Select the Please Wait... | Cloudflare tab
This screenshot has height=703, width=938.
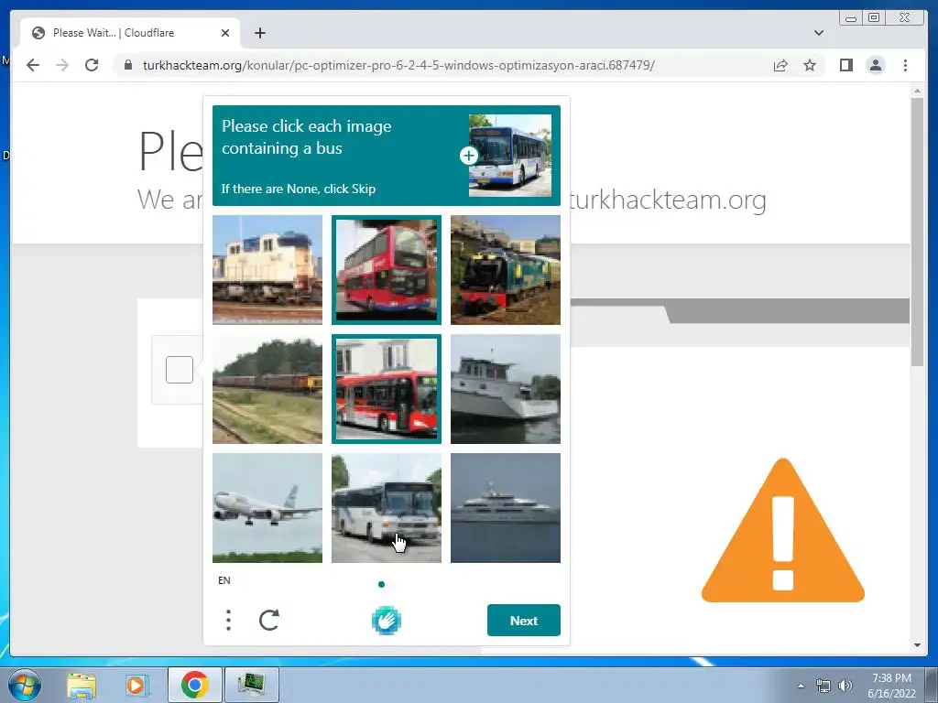point(130,33)
